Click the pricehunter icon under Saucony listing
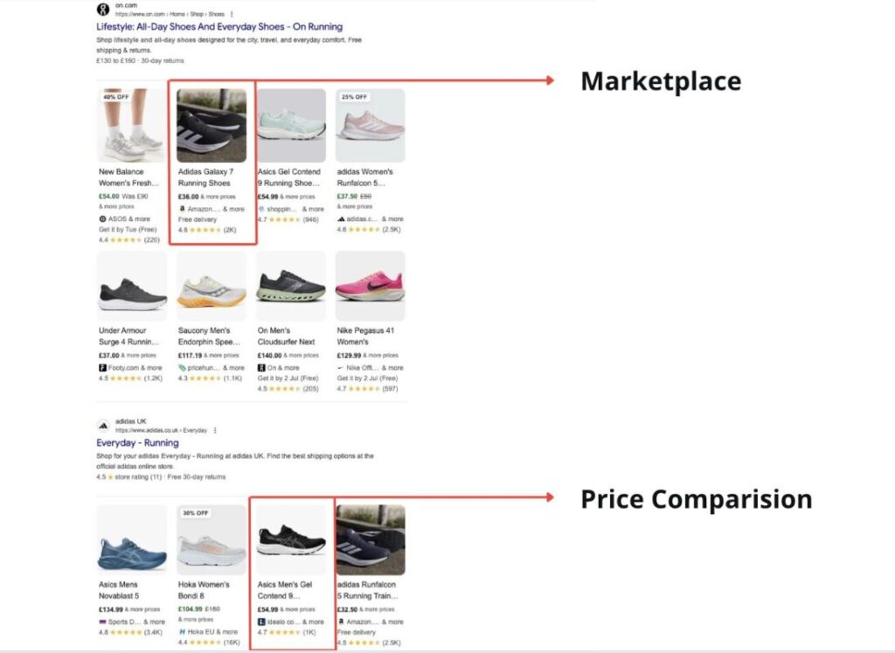 point(182,368)
